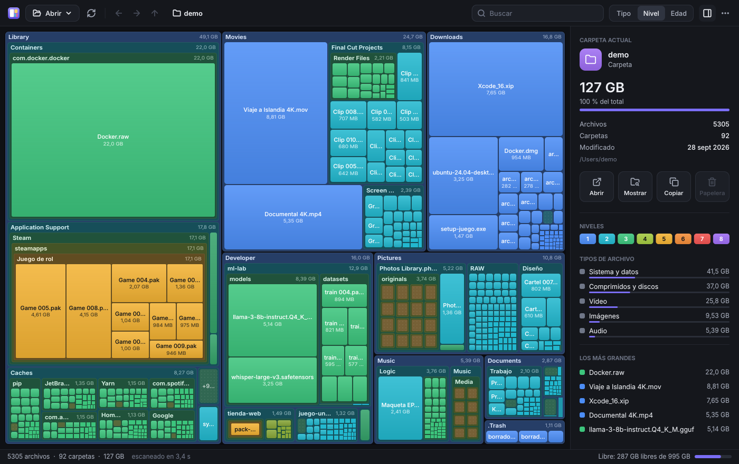Click the Copiar path button
The image size is (739, 464).
674,187
